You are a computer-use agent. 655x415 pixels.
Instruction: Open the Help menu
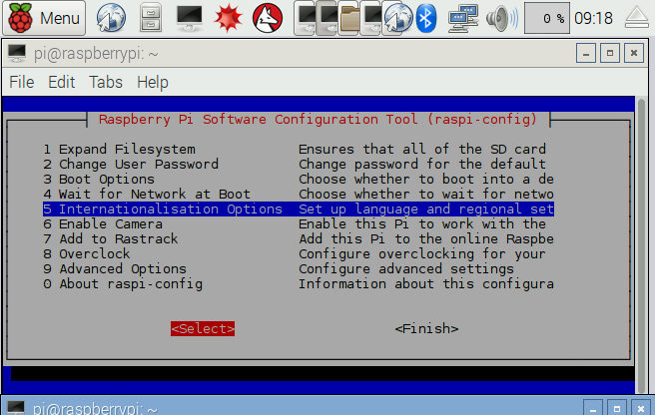click(153, 82)
